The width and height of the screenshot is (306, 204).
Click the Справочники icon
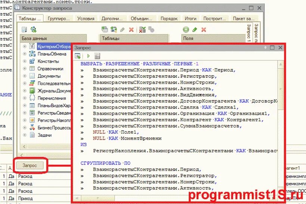[x=32, y=68]
